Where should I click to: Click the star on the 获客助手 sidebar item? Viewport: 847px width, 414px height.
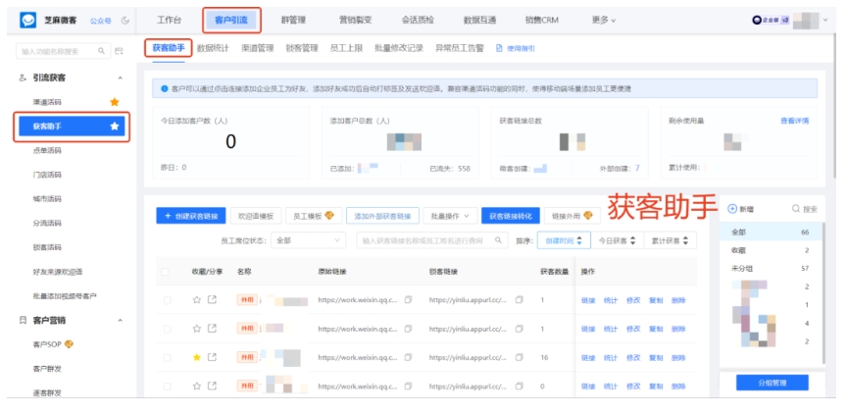pos(115,127)
